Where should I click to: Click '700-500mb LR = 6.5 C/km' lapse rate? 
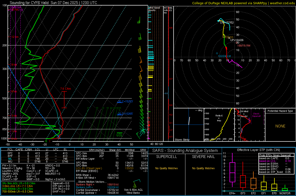coord(18,191)
